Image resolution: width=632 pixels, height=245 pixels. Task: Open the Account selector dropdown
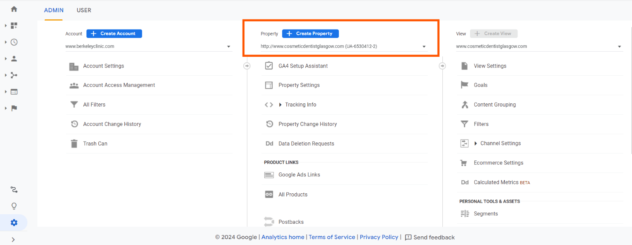(x=148, y=47)
